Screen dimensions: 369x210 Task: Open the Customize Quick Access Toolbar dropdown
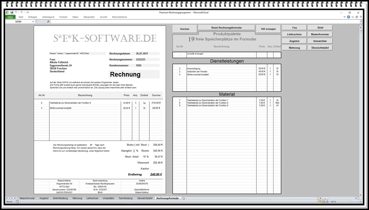tap(28, 12)
